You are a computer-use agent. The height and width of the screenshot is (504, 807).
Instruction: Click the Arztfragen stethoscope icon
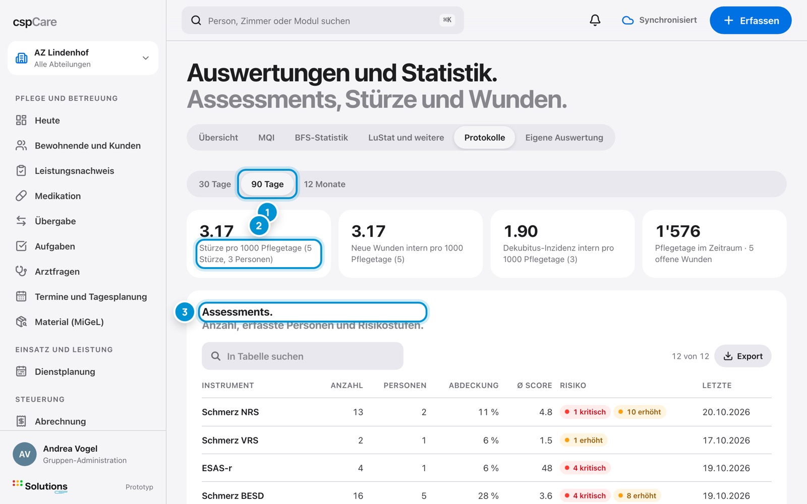click(21, 271)
